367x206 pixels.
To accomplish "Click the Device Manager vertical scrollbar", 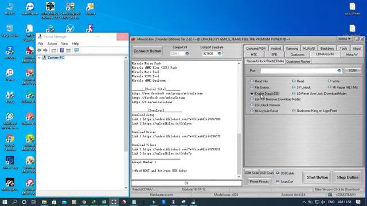I will pos(126,122).
